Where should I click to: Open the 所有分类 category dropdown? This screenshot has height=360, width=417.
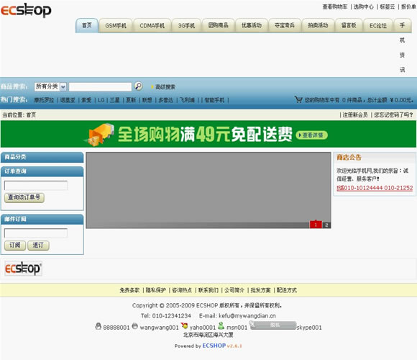(x=50, y=86)
